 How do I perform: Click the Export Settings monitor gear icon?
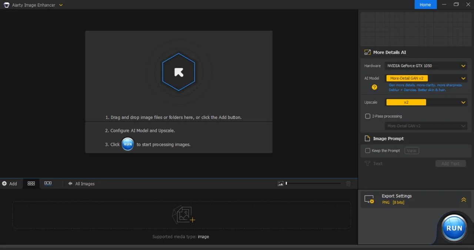tap(369, 199)
